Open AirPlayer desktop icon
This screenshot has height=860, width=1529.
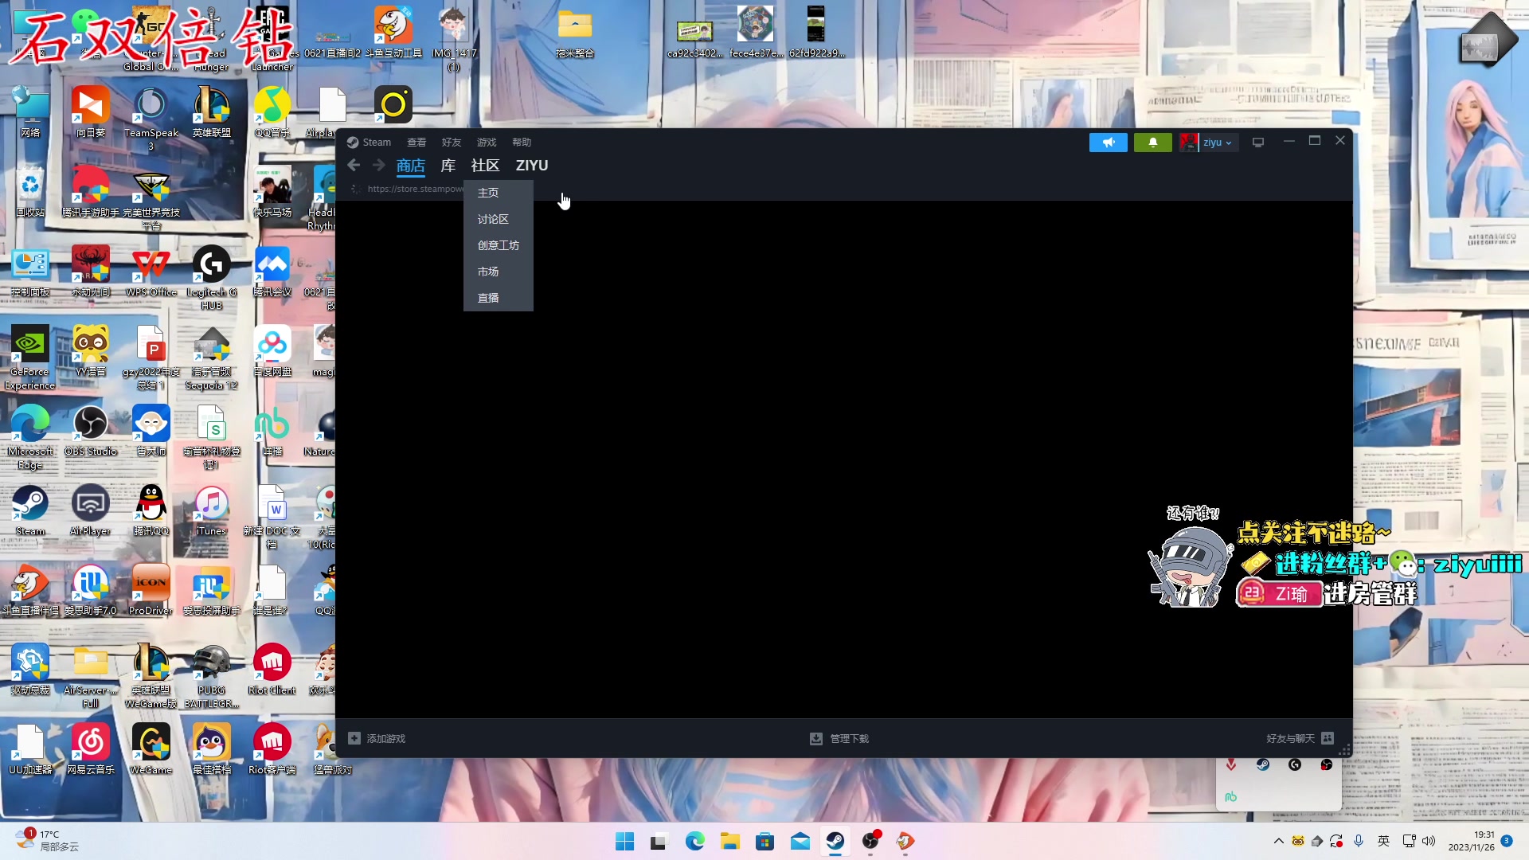point(91,510)
